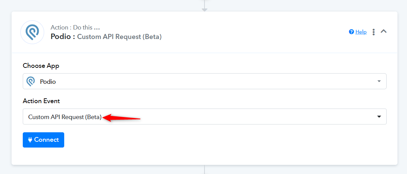Click the Choose App label
The width and height of the screenshot is (407, 174).
pos(41,66)
